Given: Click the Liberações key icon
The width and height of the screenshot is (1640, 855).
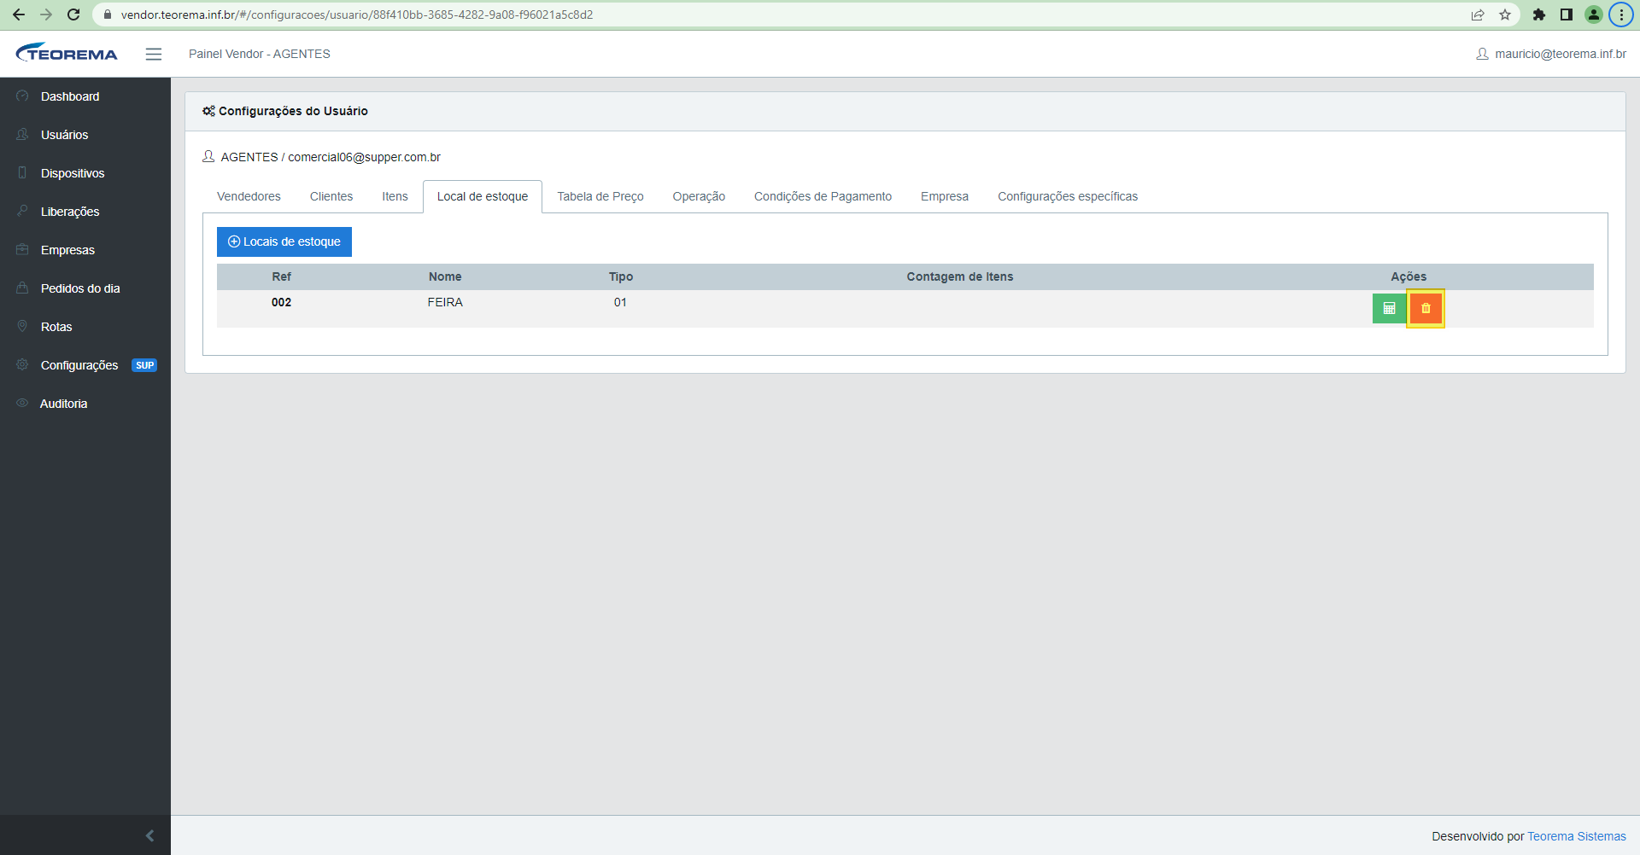Looking at the screenshot, I should (x=22, y=211).
